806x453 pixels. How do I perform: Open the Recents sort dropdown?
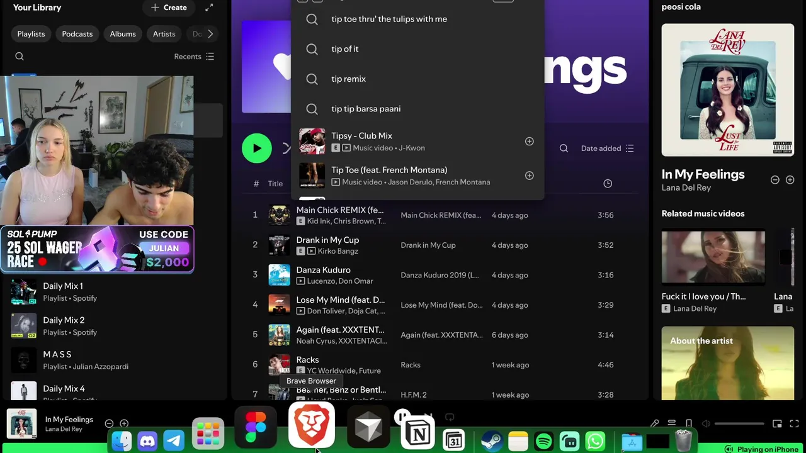[x=194, y=57]
